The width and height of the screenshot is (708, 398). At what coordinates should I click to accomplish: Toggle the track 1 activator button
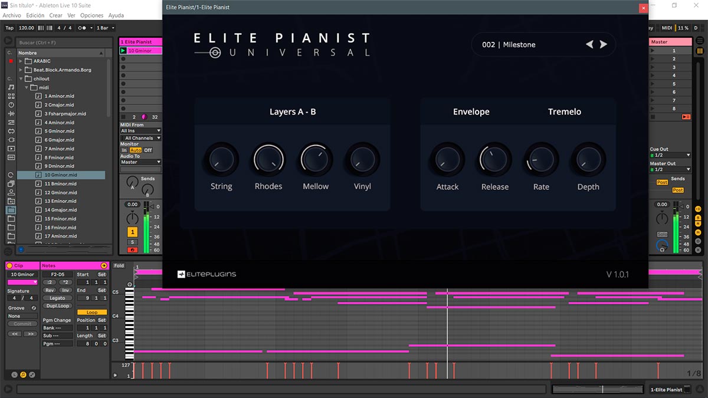(x=133, y=232)
